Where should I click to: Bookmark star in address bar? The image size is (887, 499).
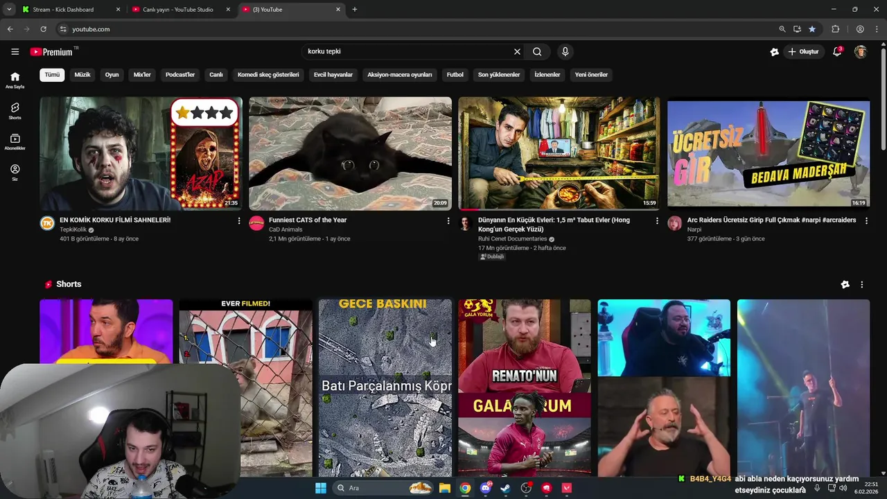pos(812,29)
